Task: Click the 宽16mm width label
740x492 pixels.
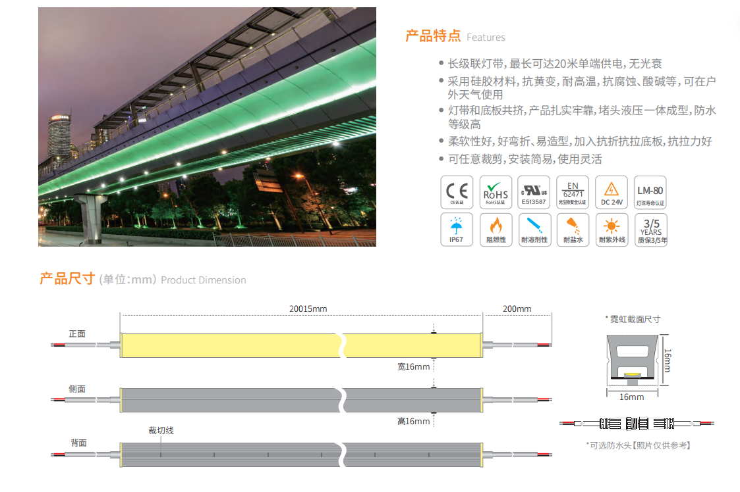Action: pyautogui.click(x=413, y=366)
